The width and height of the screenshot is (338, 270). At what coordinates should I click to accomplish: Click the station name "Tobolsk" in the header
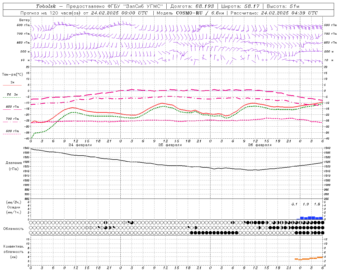point(46,6)
